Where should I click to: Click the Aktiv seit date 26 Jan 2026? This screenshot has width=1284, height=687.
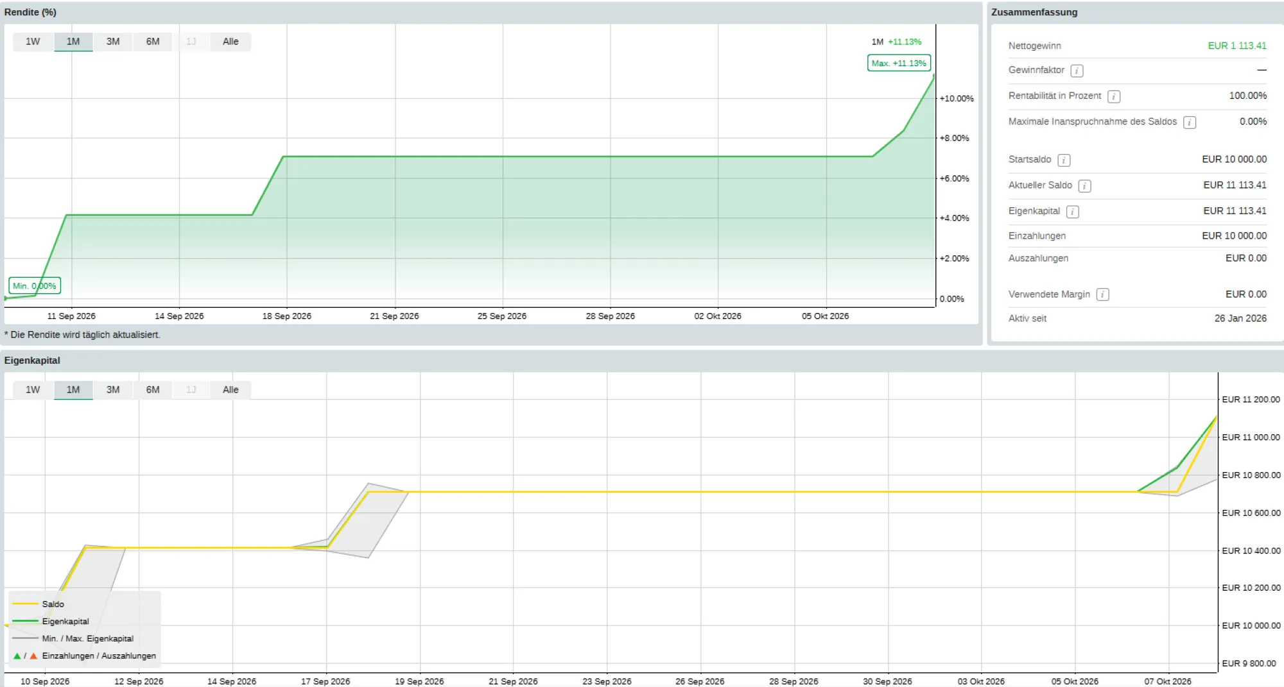click(x=1240, y=319)
